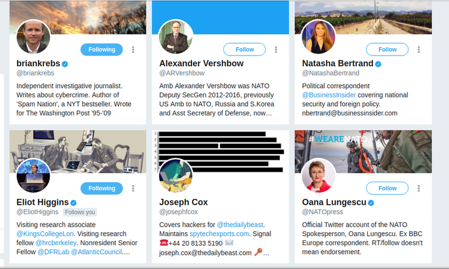Viewport: 449px width, 269px height.
Task: Click Alexander Vershbow profile picture
Action: (175, 37)
